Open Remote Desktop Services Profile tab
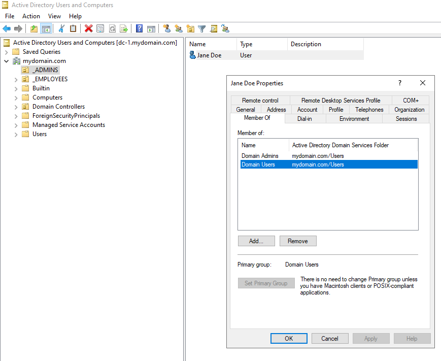Screen dimensions: 441x361 (x=341, y=101)
